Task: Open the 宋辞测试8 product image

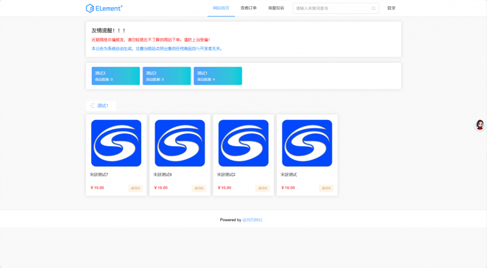Action: [x=180, y=143]
